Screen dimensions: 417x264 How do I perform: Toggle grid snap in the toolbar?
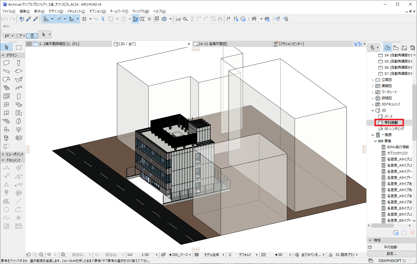click(85, 19)
